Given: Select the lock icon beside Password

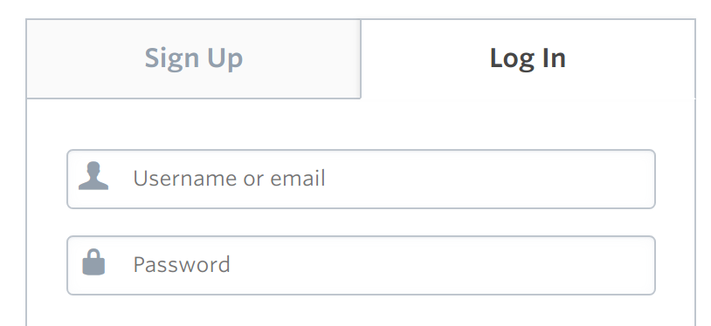Looking at the screenshot, I should tap(93, 261).
